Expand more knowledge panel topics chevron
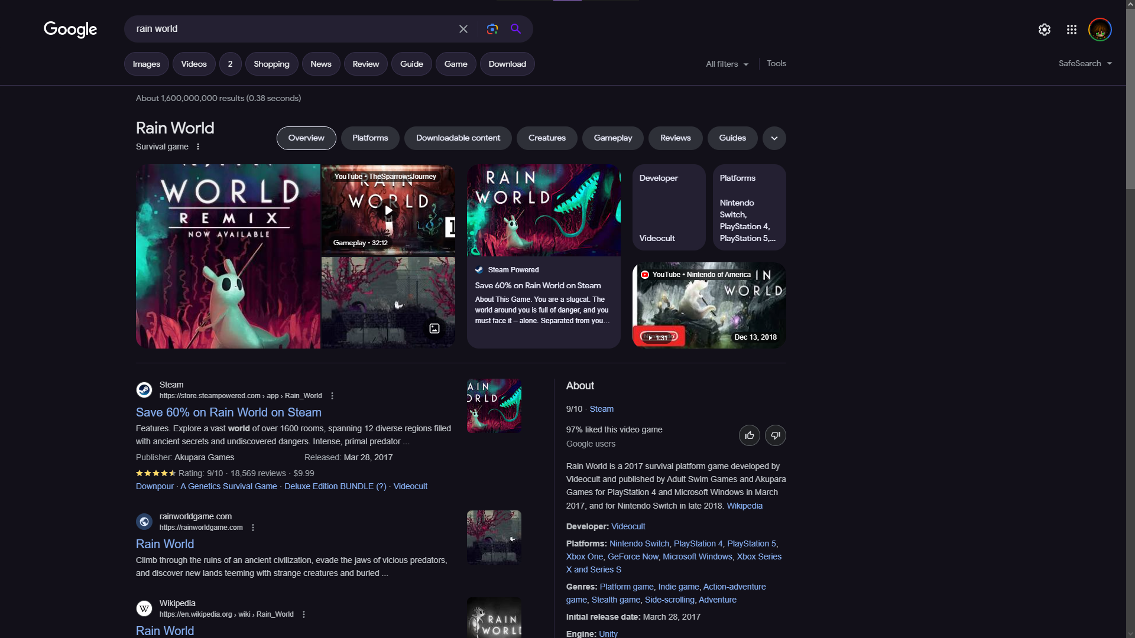Screen dimensions: 1135x638 point(774,138)
